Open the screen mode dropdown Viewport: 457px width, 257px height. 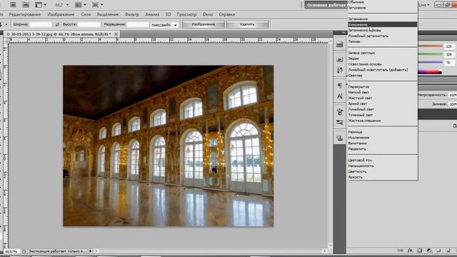point(97,5)
